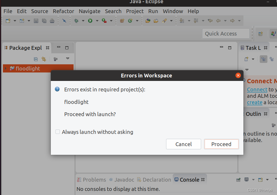The width and height of the screenshot is (277, 195).
Task: Click the Debug bug icon
Action: coord(76,21)
